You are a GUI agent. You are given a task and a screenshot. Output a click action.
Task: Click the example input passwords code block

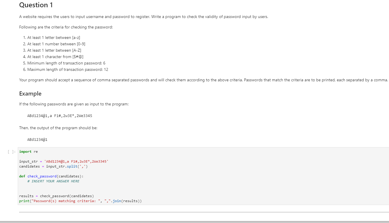pos(60,116)
